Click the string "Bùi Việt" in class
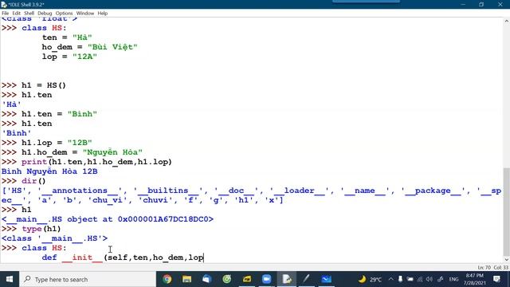The image size is (510, 287). [x=112, y=47]
